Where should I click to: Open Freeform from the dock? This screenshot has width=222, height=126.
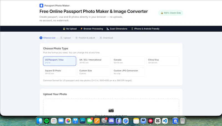coord(82,121)
